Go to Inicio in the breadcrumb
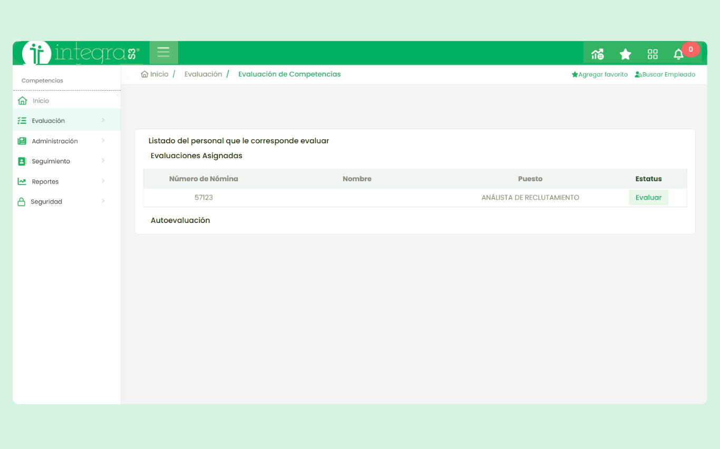The height and width of the screenshot is (449, 720). (x=155, y=74)
